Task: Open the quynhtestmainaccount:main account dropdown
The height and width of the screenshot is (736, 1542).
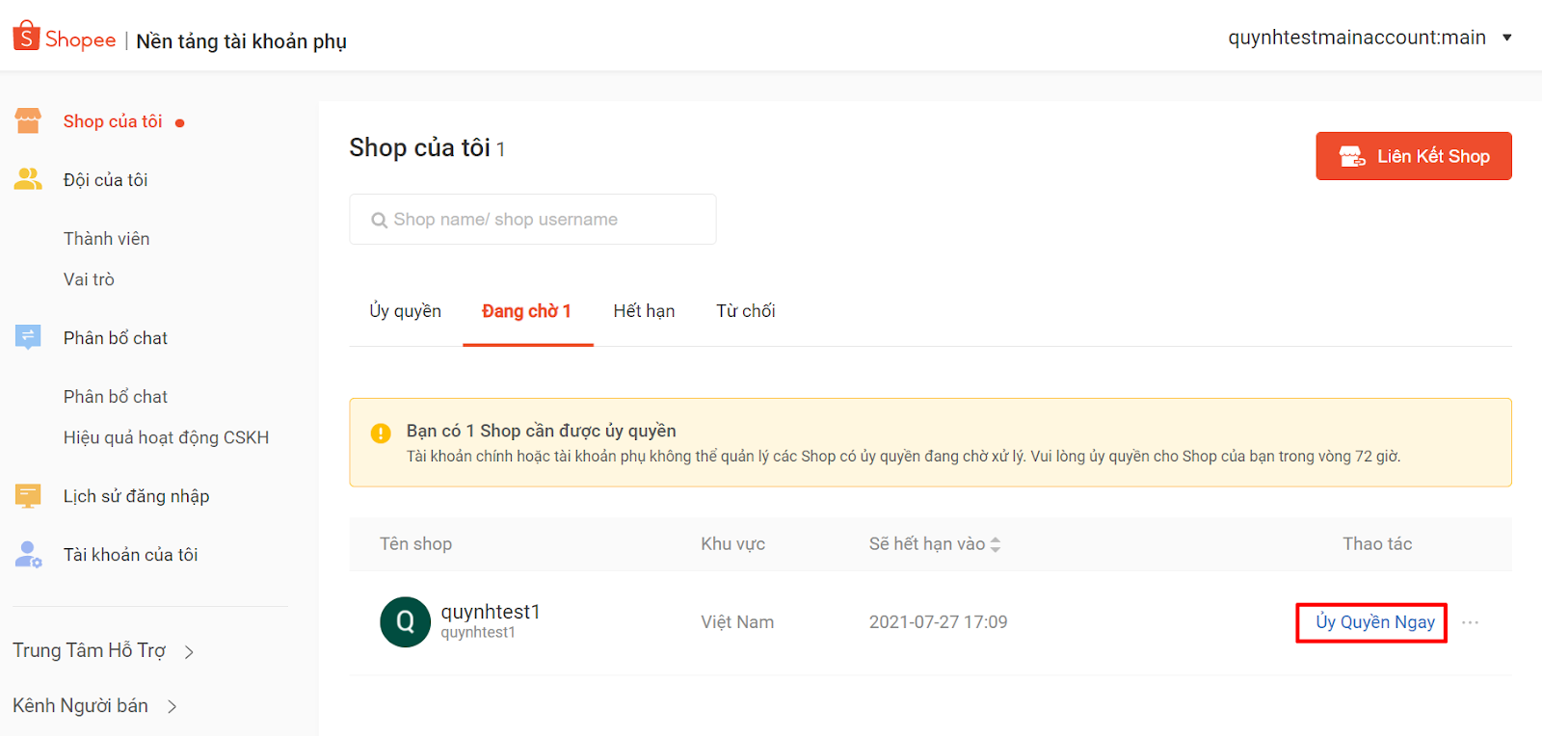Action: (1506, 38)
